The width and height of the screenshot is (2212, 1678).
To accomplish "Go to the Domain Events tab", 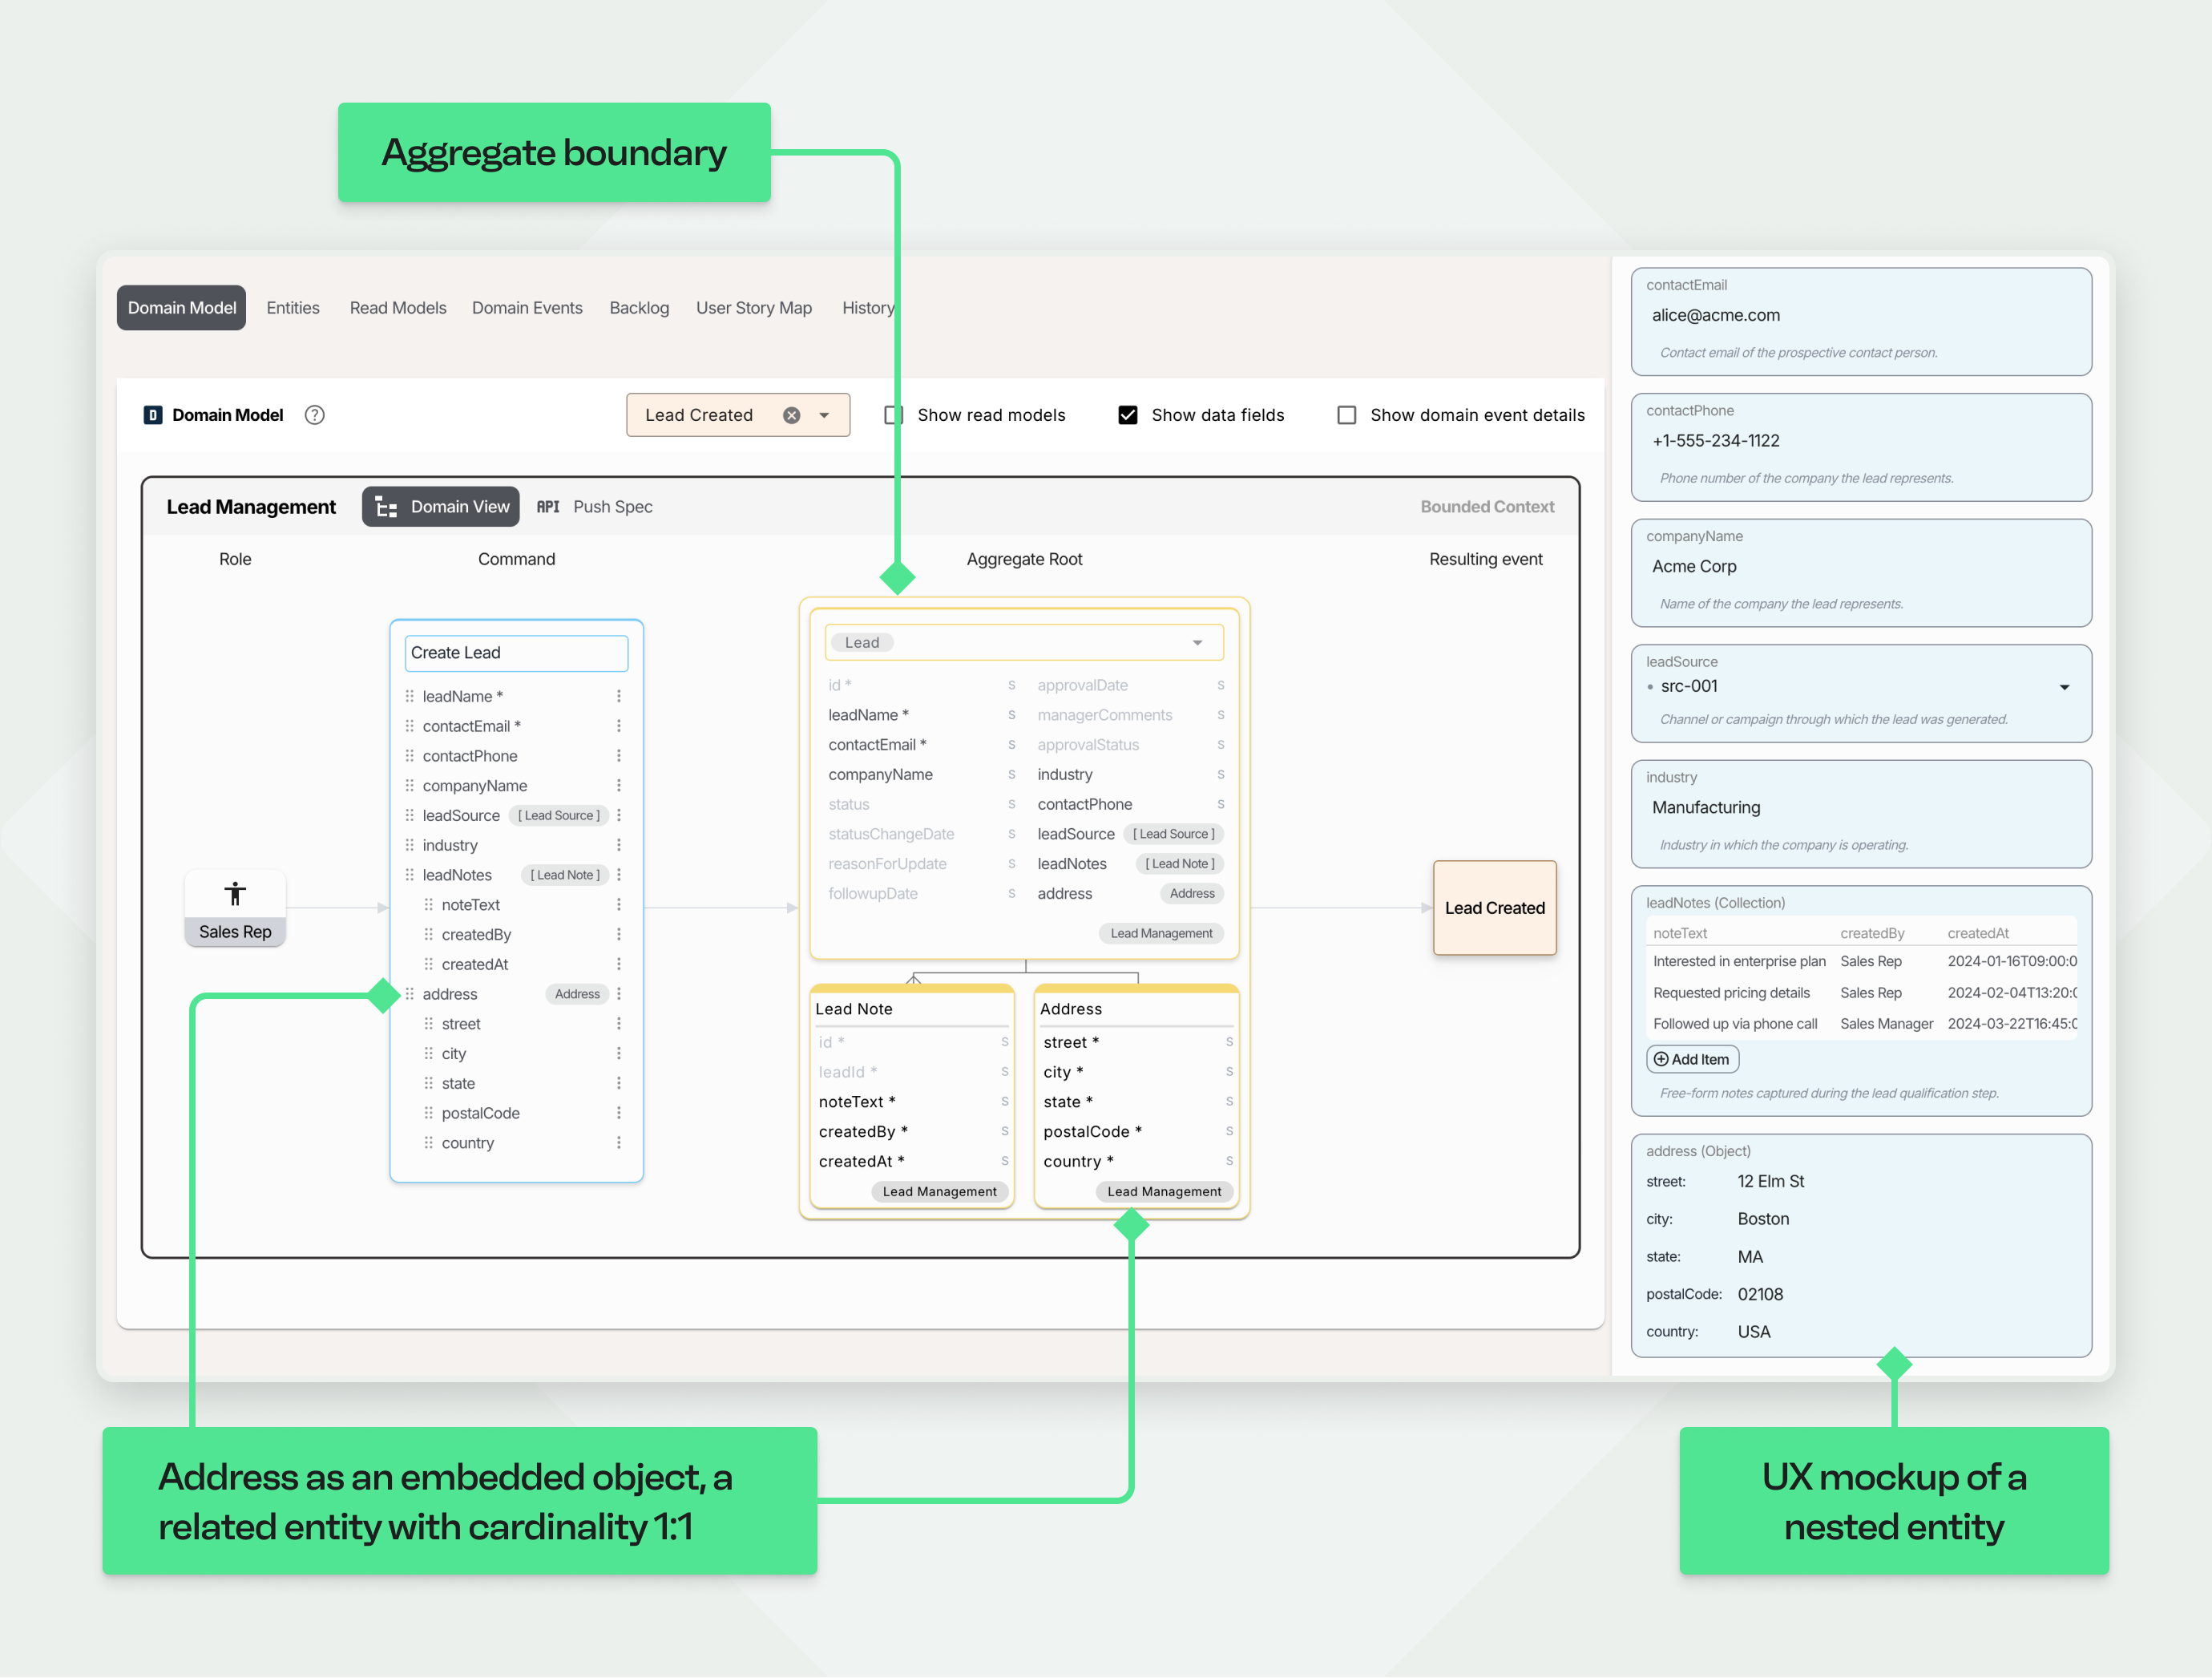I will pyautogui.click(x=527, y=308).
